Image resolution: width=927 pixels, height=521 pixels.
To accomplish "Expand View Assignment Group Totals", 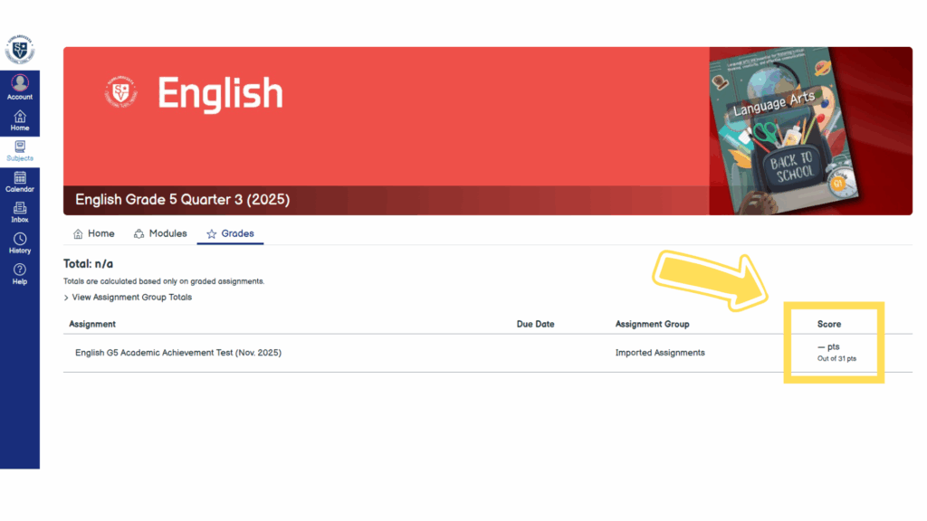I will coord(128,297).
